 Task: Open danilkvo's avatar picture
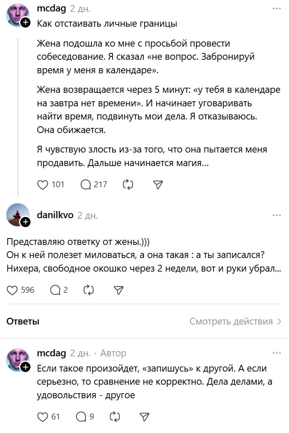[x=17, y=214]
